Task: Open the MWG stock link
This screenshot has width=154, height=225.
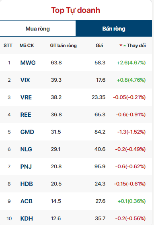Action: (x=28, y=63)
